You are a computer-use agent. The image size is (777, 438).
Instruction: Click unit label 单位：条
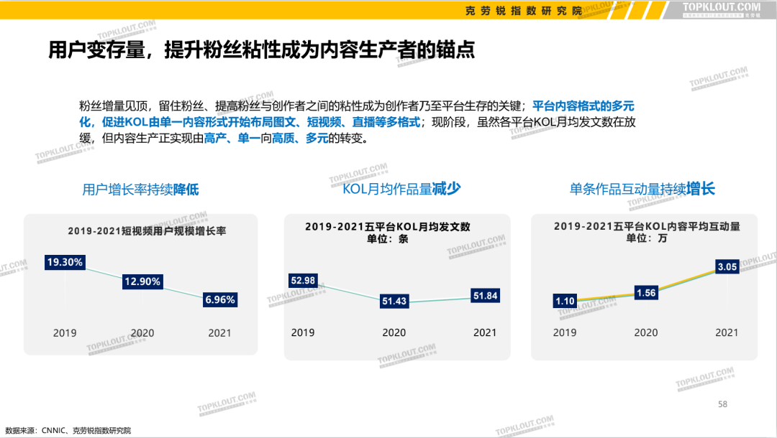point(388,239)
